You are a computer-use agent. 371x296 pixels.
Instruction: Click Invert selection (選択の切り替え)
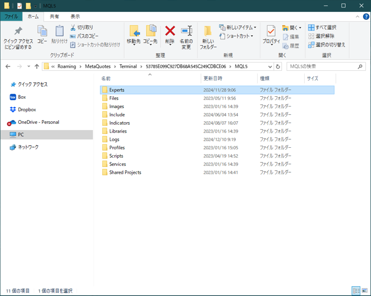tap(326, 45)
